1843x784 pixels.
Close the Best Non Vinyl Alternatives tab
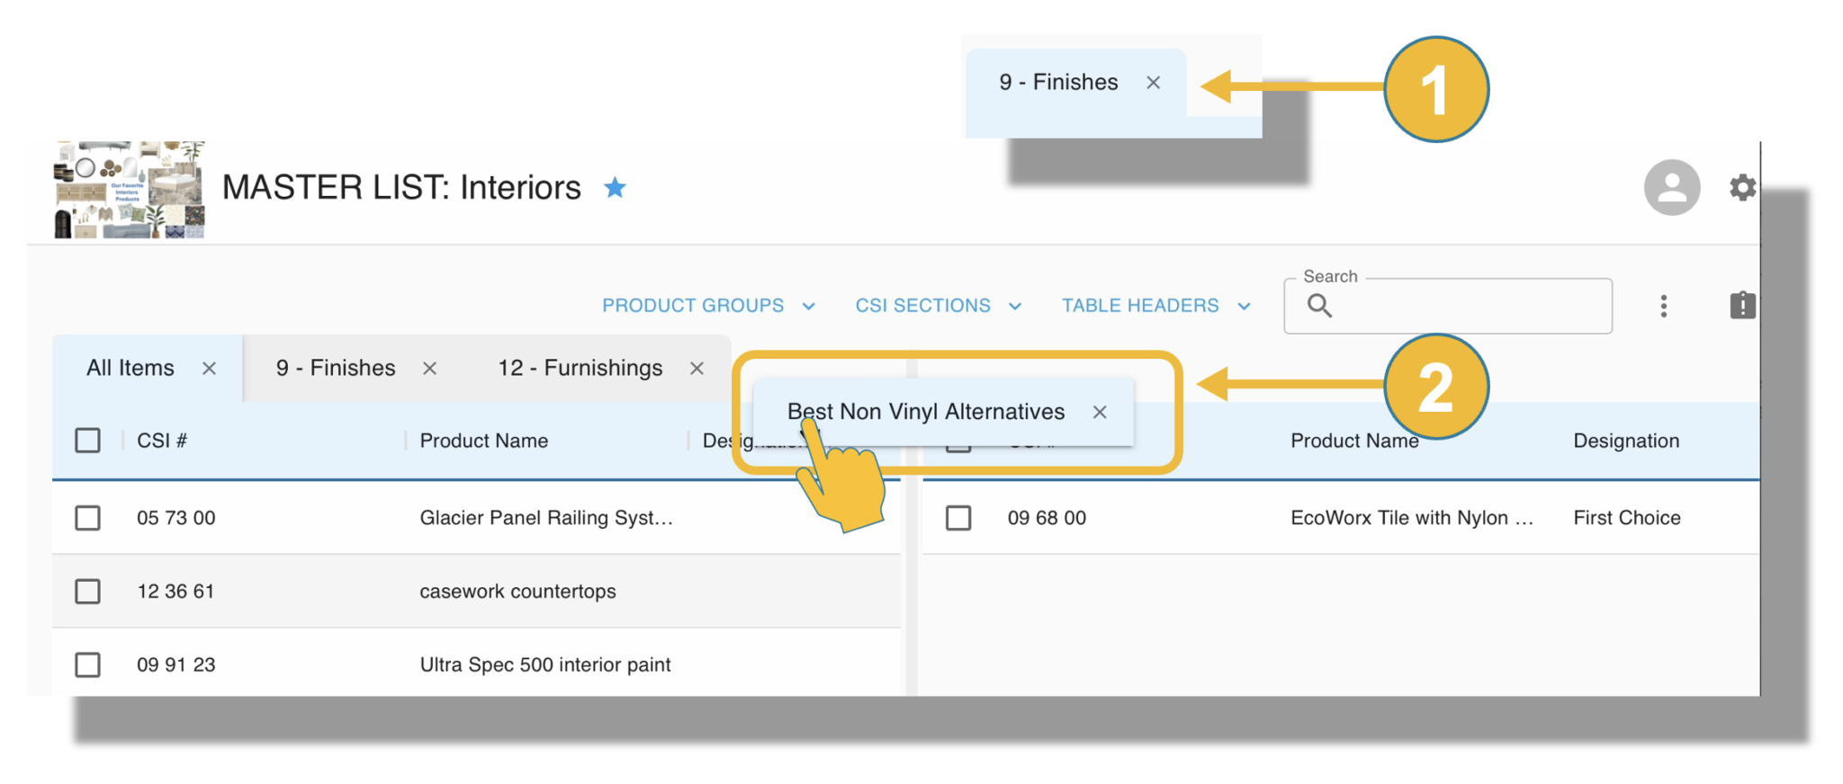[x=1100, y=412]
